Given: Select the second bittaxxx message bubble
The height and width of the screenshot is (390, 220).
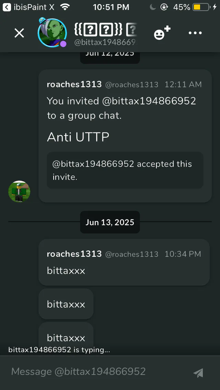Looking at the screenshot, I should pyautogui.click(x=66, y=304).
